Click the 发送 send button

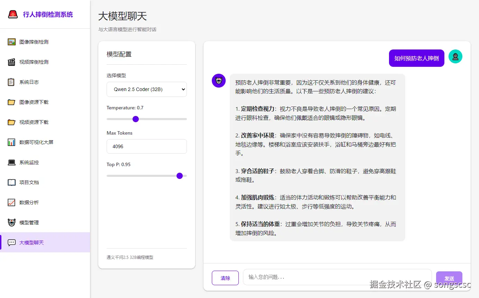coord(449,278)
